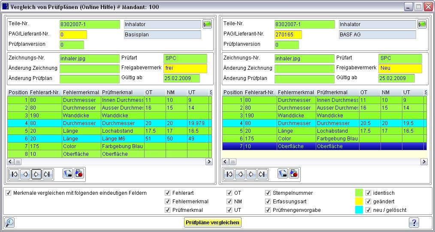
Task: Go to previous record in right plan
Action: [240, 174]
